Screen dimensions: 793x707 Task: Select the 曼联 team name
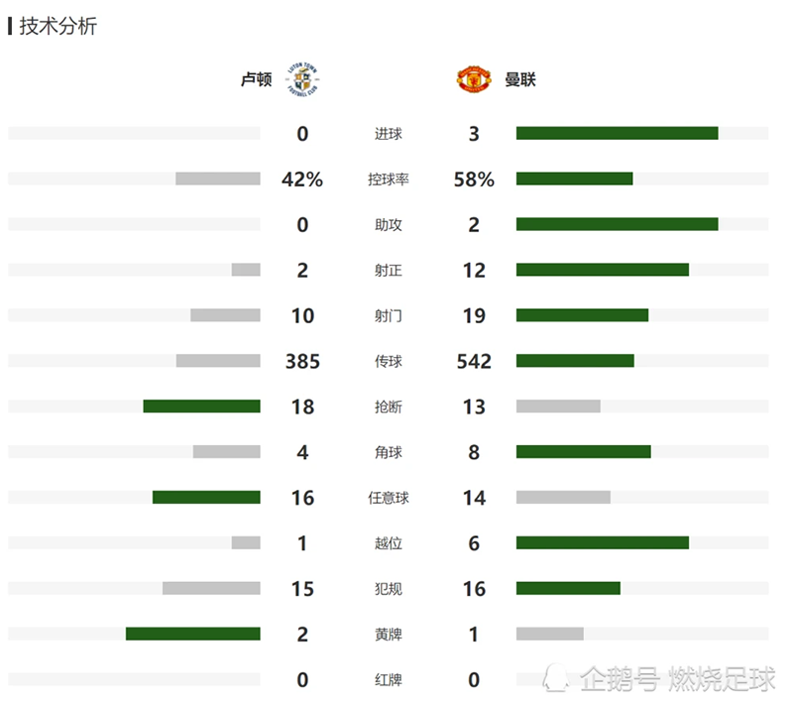(x=519, y=79)
